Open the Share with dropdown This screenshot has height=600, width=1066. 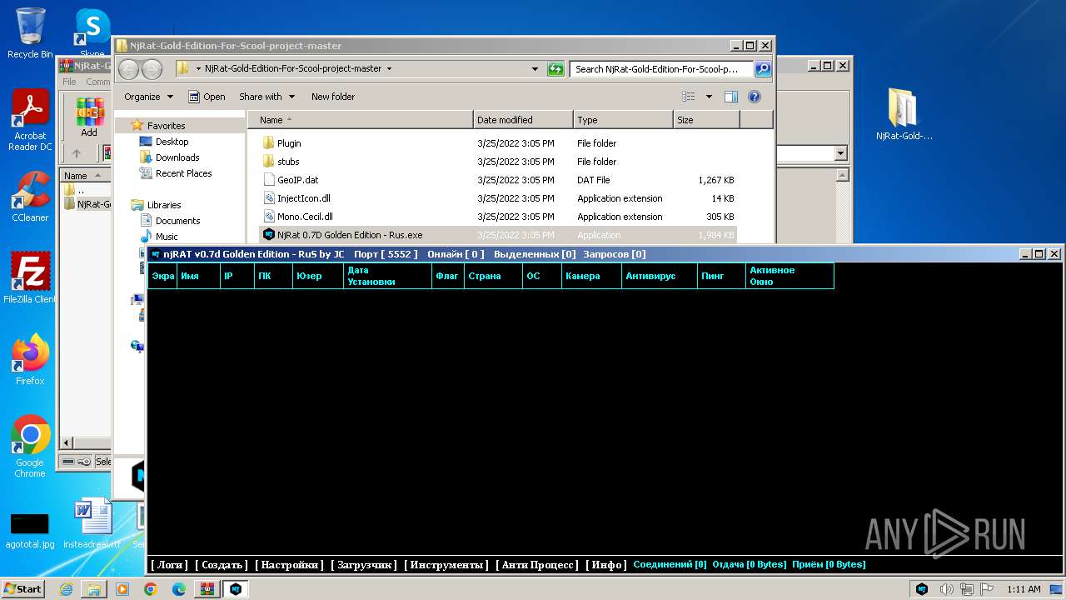(266, 97)
